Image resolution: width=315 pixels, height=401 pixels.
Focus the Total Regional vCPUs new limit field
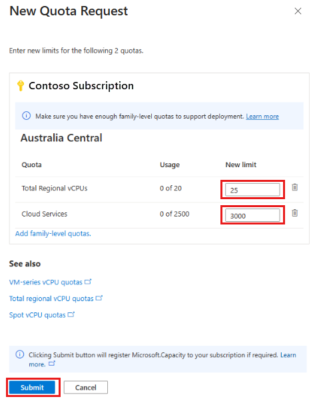point(252,190)
